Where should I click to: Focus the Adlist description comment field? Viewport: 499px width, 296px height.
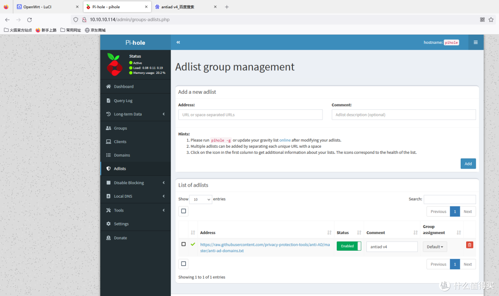tap(403, 115)
